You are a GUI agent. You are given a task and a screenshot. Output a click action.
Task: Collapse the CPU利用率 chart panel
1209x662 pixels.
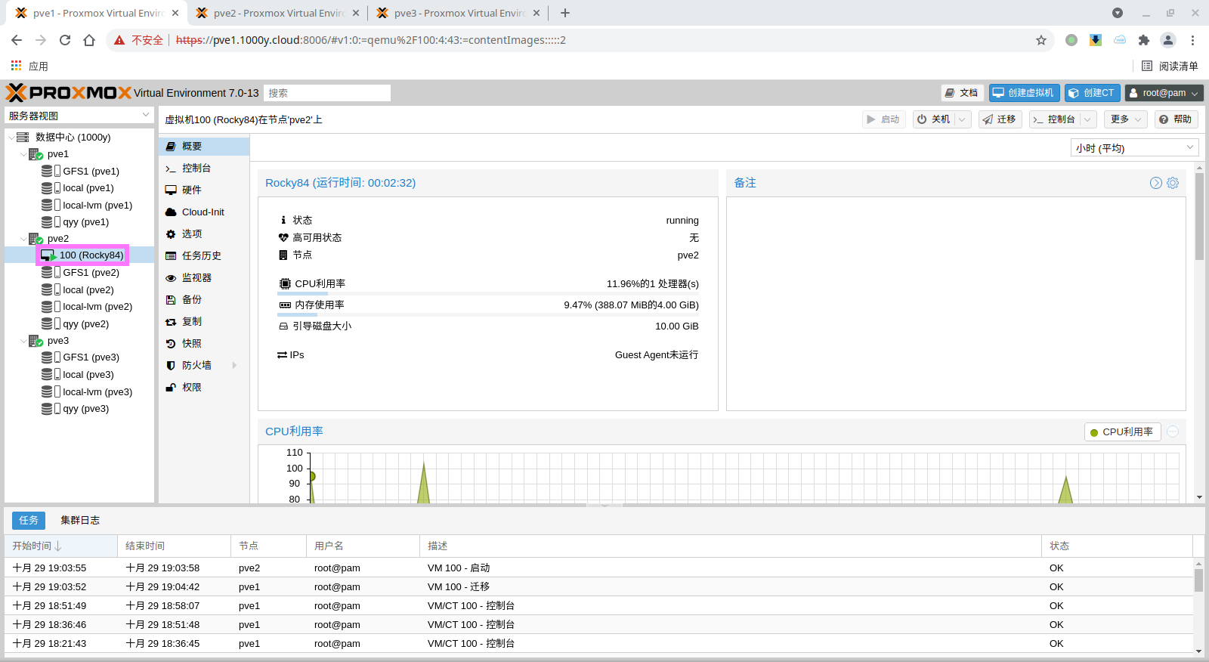pyautogui.click(x=1173, y=432)
